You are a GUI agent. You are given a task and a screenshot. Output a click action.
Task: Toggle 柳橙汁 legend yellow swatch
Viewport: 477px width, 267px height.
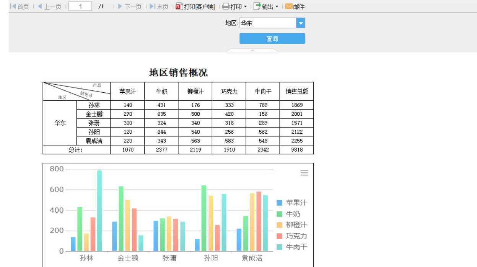click(x=280, y=225)
